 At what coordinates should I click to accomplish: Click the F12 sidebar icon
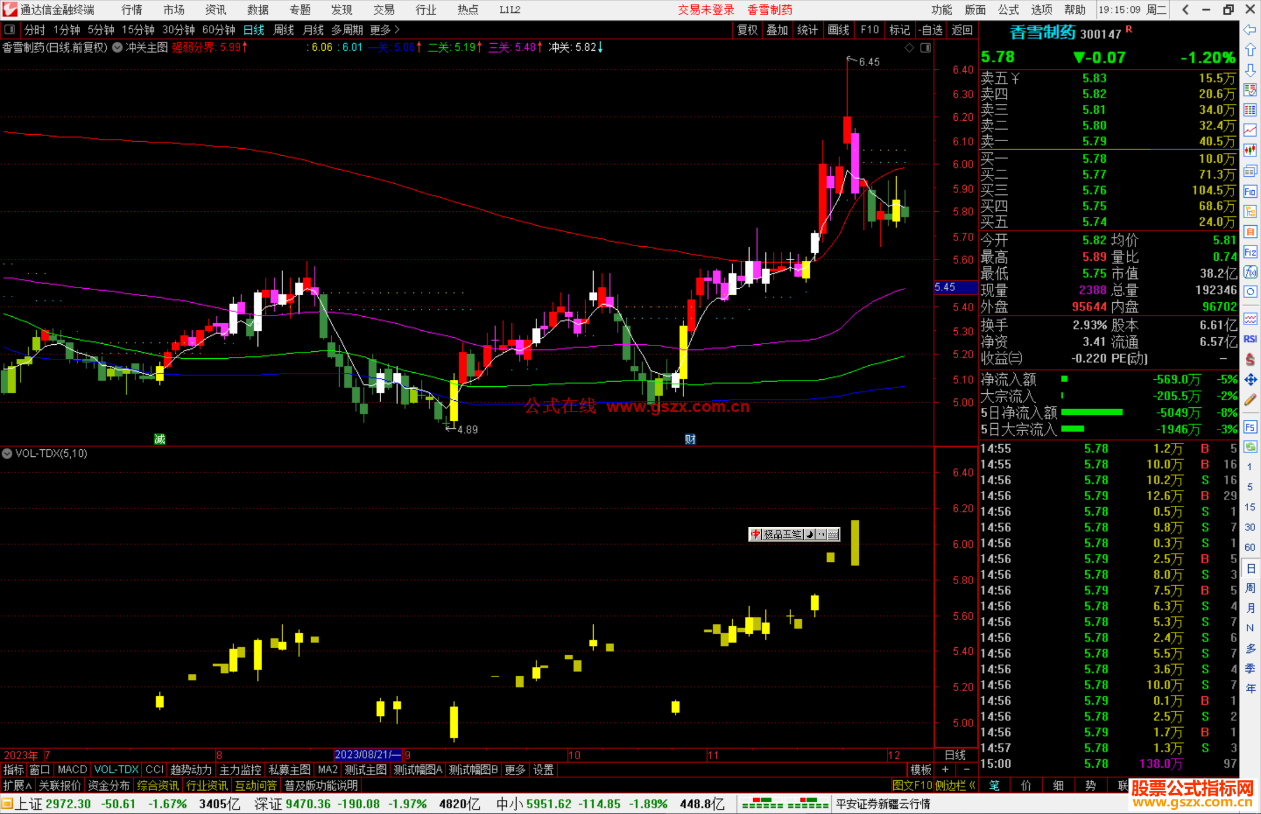[1250, 252]
